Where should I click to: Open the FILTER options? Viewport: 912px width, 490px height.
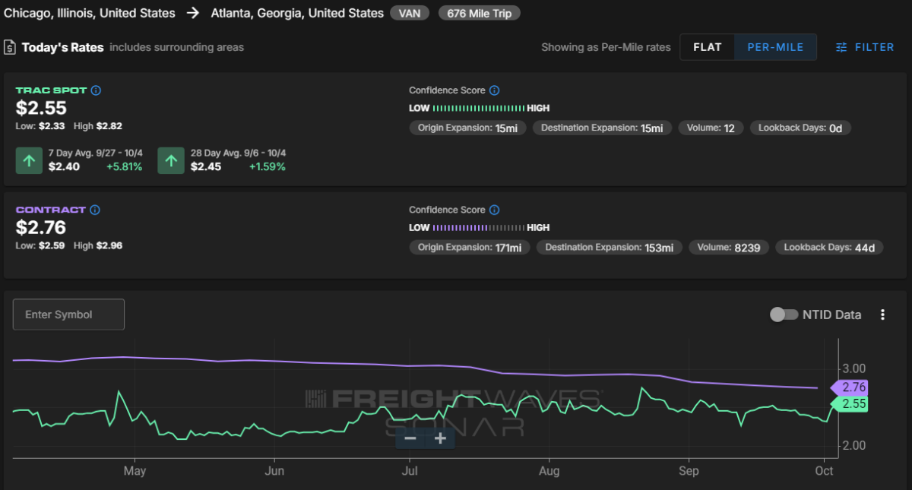point(865,47)
